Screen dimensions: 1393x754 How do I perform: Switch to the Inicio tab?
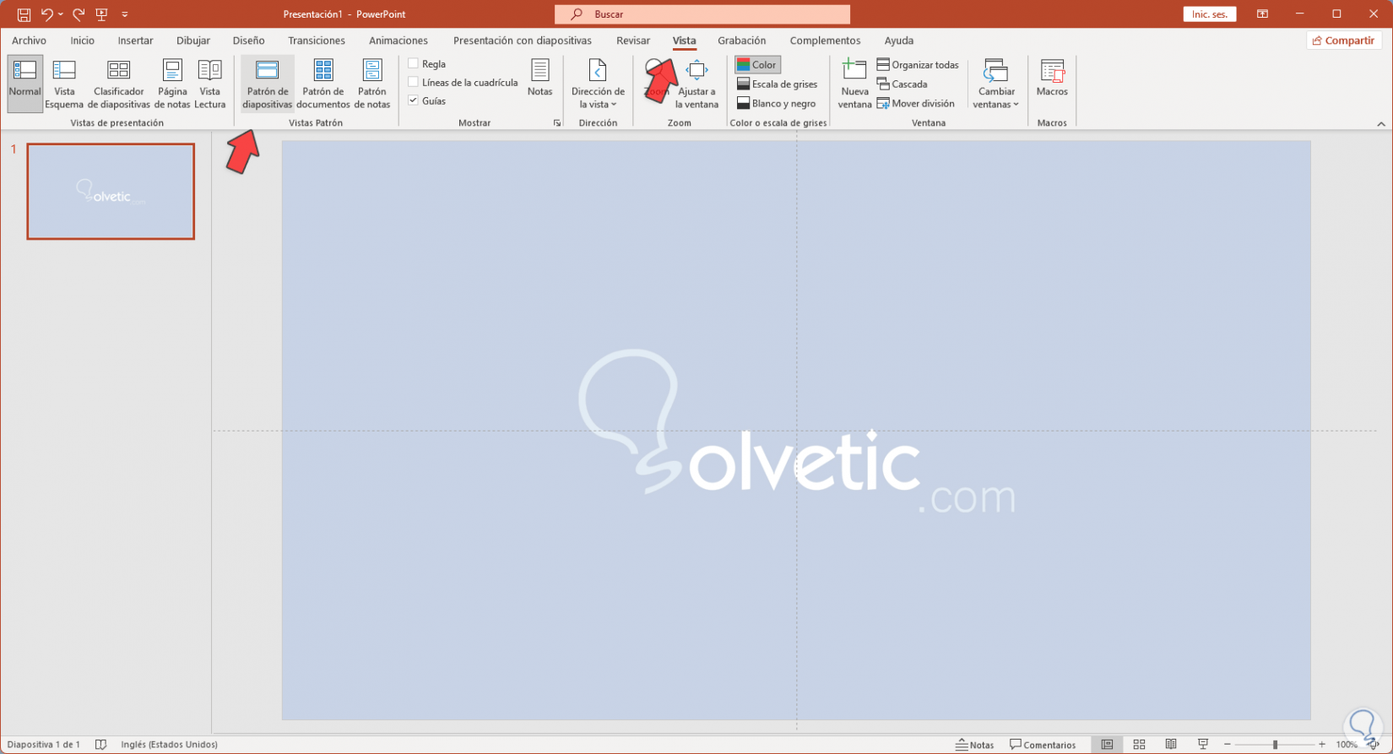point(83,41)
